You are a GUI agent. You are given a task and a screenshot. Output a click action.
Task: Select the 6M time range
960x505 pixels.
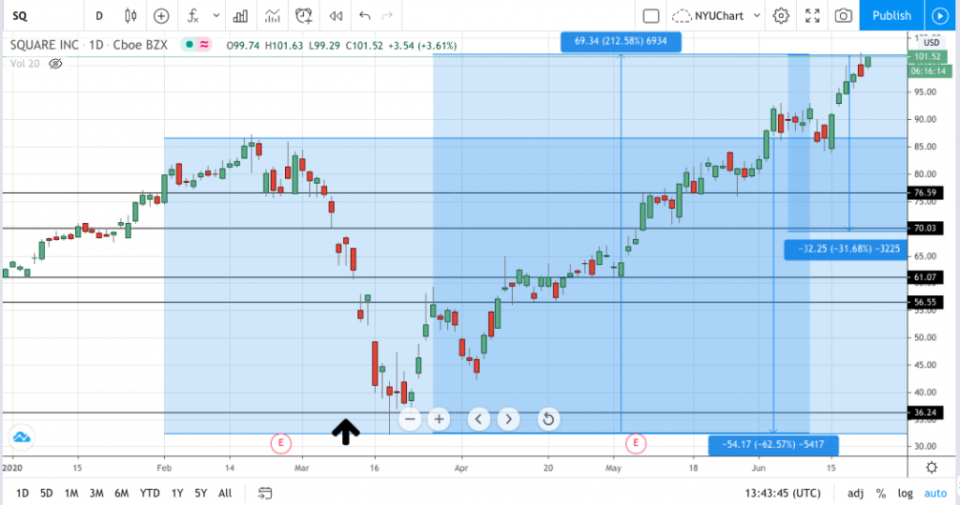(x=122, y=493)
